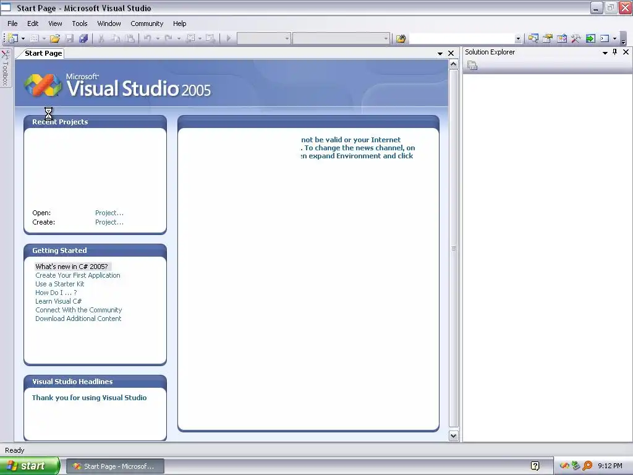The width and height of the screenshot is (633, 475).
Task: Click the Start Page green arrow icon
Action: [590, 38]
